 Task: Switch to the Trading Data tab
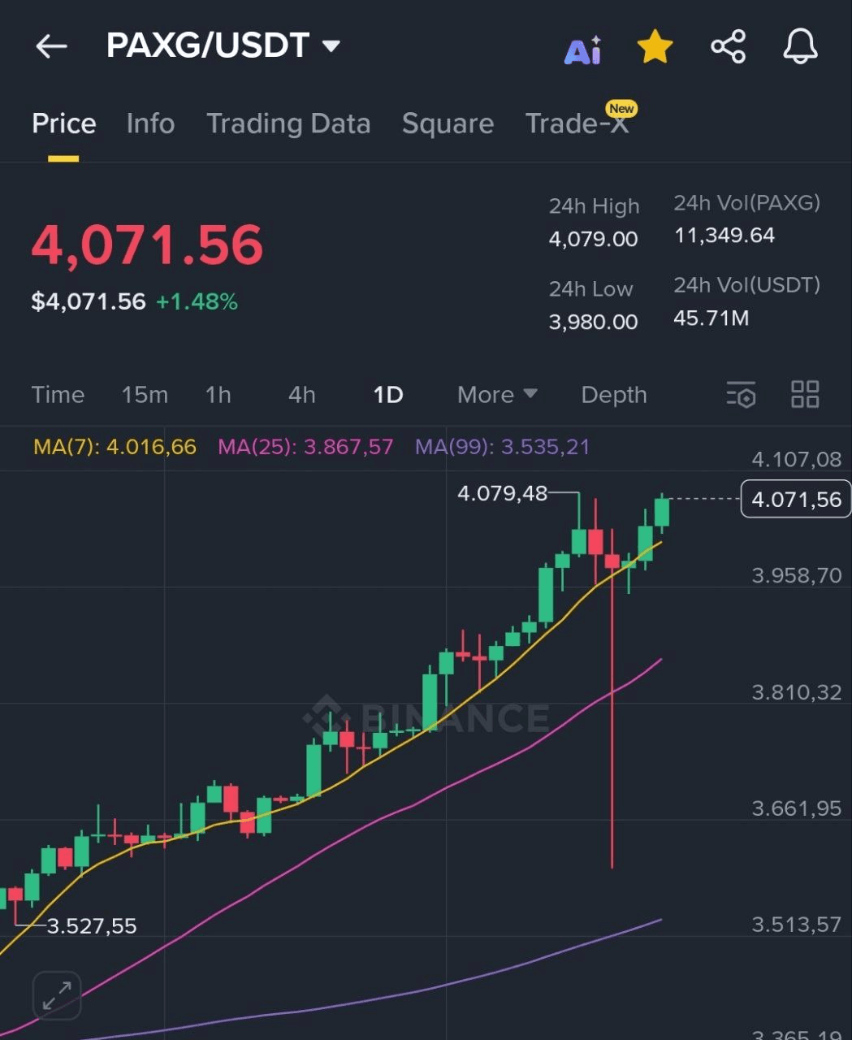[x=288, y=123]
